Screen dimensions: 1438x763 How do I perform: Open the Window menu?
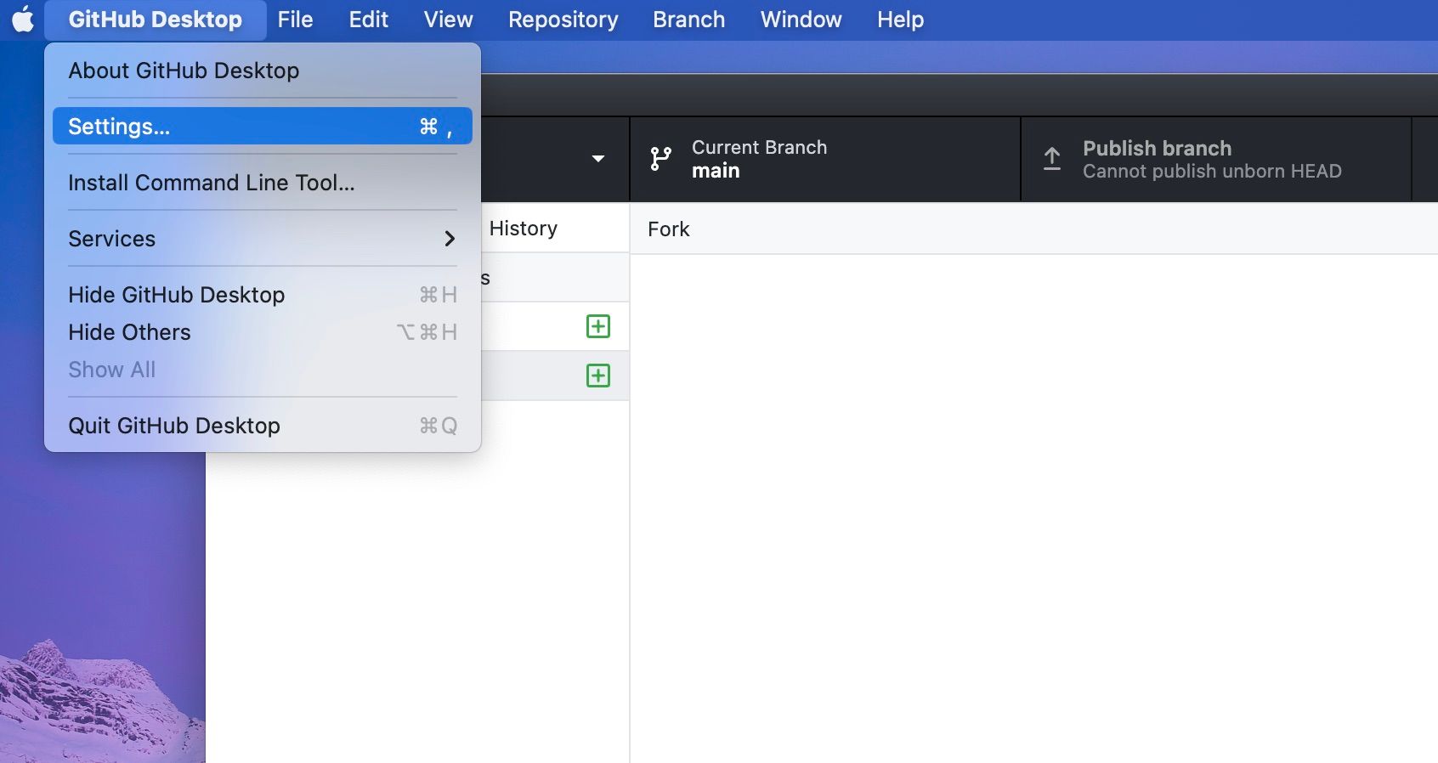[x=801, y=20]
